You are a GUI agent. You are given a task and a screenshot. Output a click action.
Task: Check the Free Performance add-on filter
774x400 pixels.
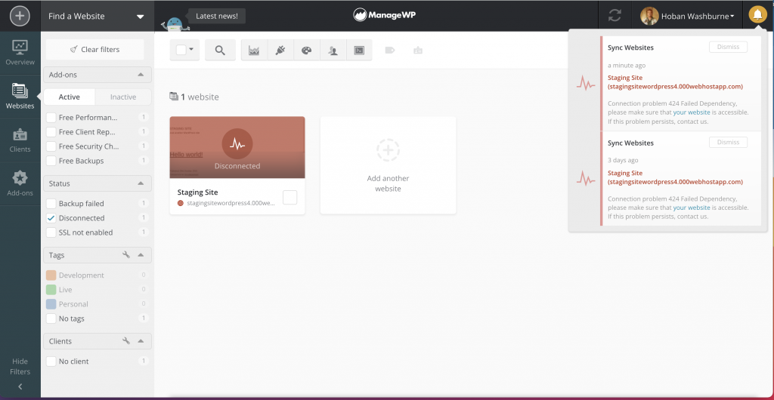coord(51,118)
